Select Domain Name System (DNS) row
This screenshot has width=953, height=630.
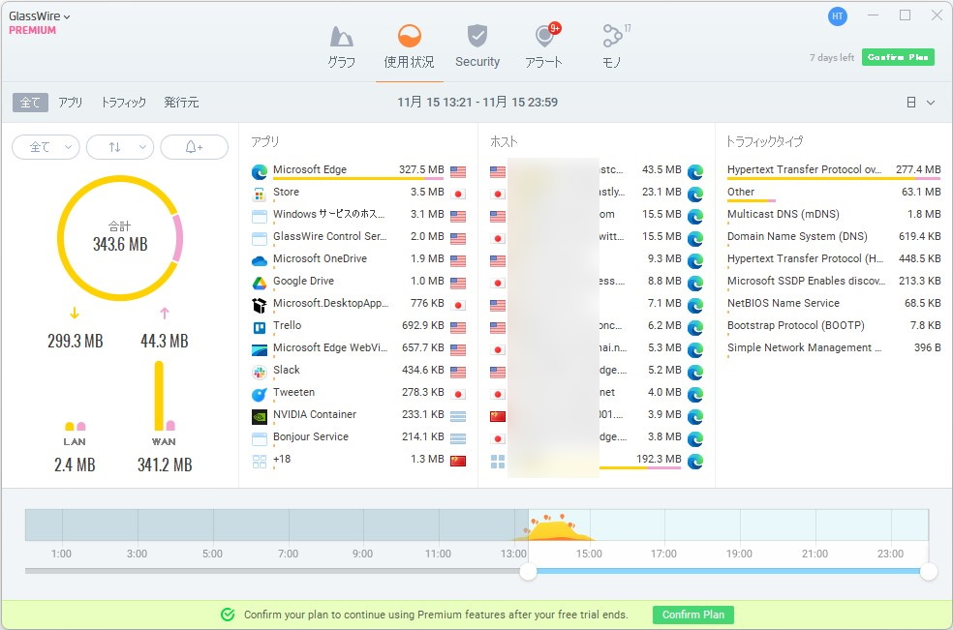834,236
